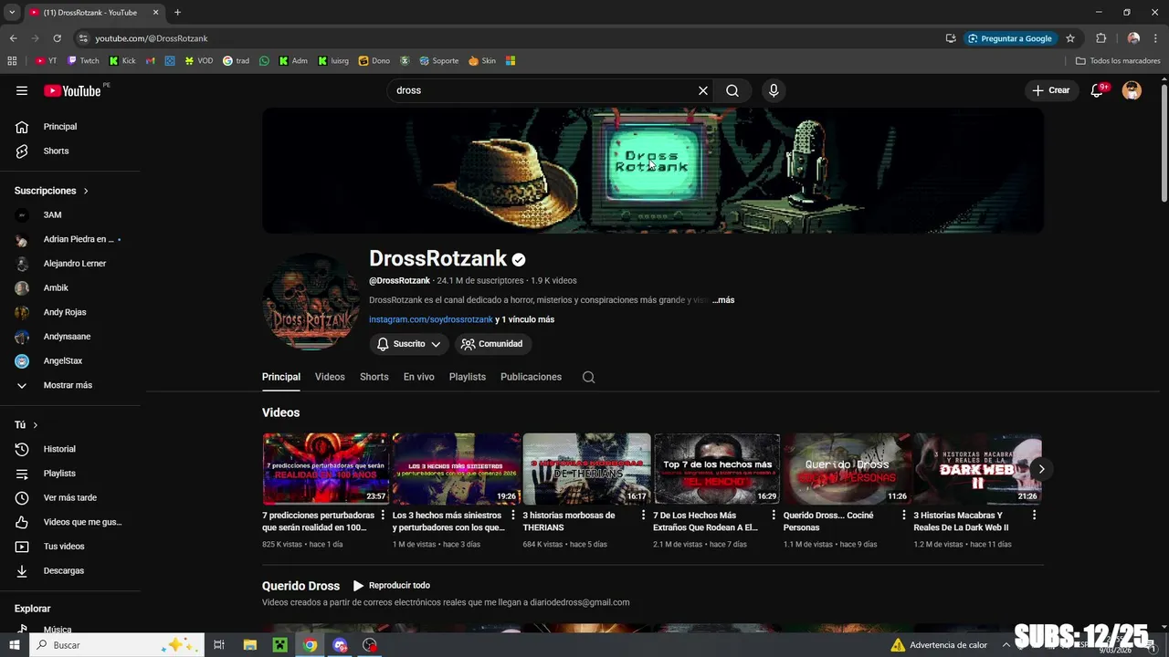Search within the channel via magnifier
1169x657 pixels.
click(589, 377)
